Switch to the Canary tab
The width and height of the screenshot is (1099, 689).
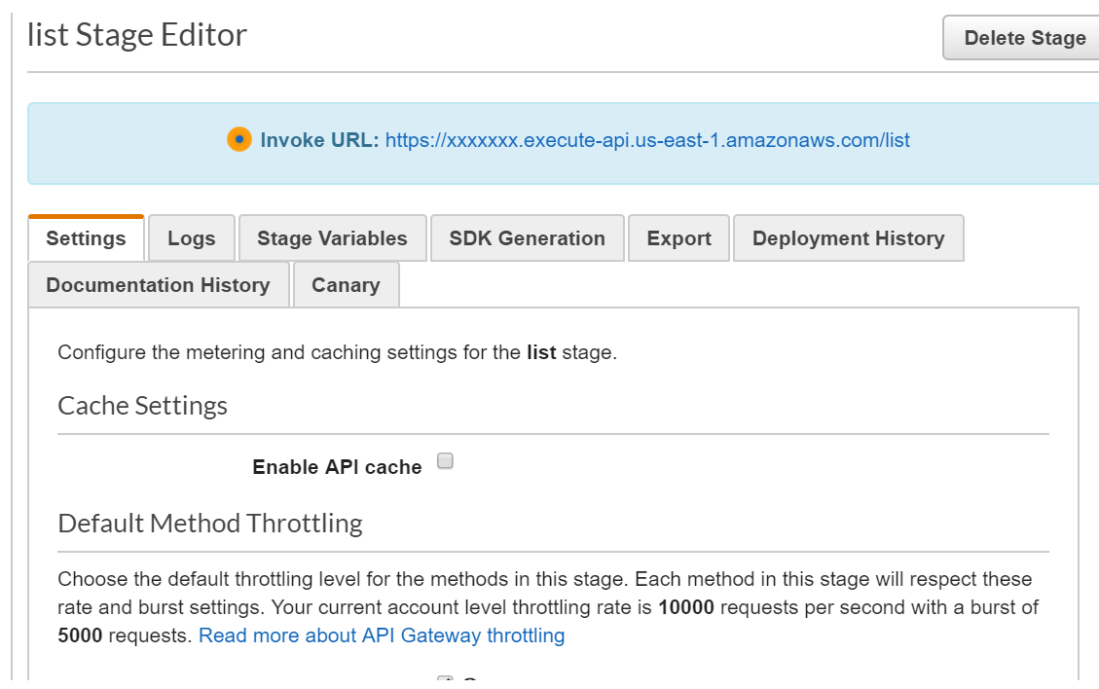pos(346,284)
